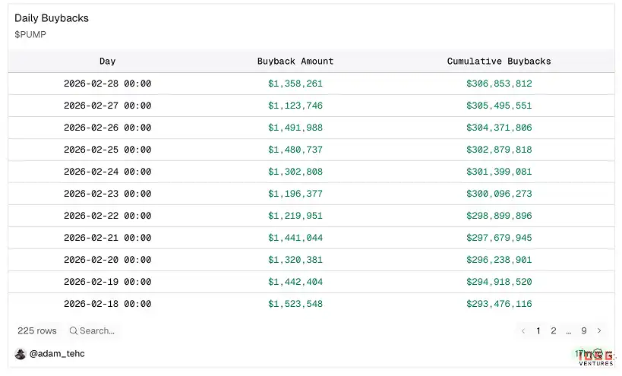Sort by Cumulative Buybacks column header

(499, 62)
